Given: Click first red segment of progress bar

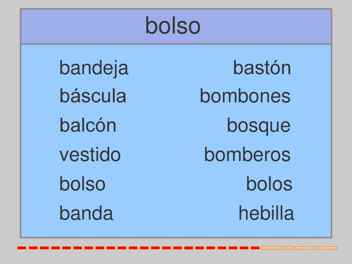Looking at the screenshot, I should point(22,248).
